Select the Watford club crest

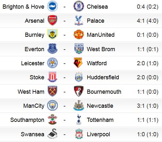(x=78, y=63)
